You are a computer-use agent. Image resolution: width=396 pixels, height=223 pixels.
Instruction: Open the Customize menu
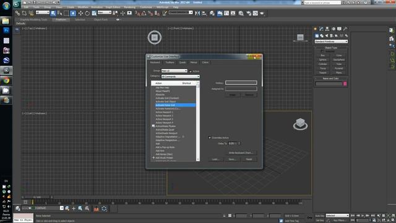[146, 7]
